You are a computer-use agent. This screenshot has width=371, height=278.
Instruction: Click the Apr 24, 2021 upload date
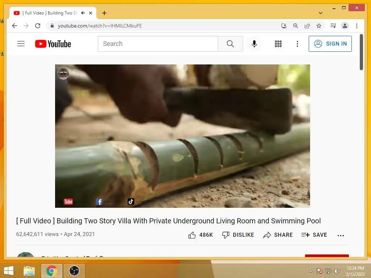click(x=79, y=234)
